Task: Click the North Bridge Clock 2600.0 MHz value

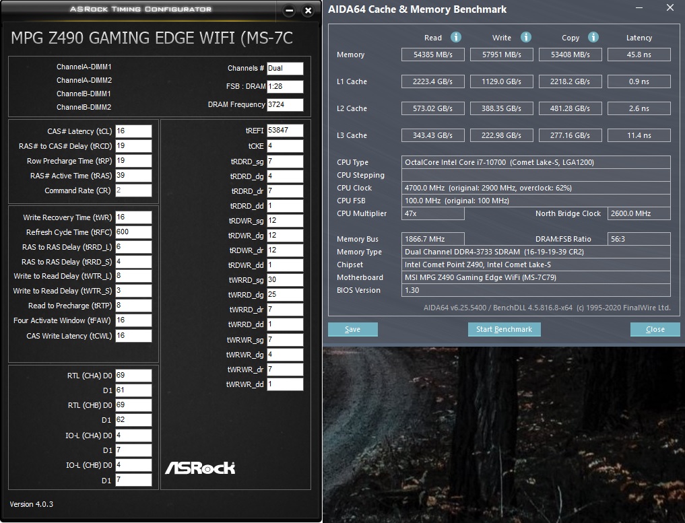Action: [639, 213]
